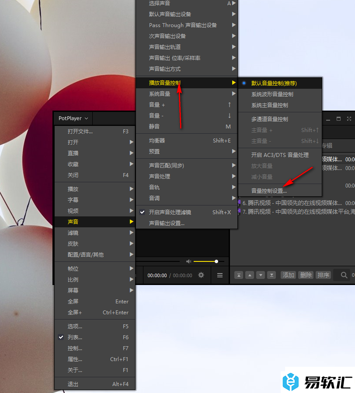Enable 开启 AC3/DTS 音量处理
The height and width of the screenshot is (393, 355).
(x=280, y=155)
